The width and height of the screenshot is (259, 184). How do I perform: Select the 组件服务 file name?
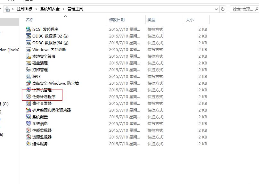pyautogui.click(x=40, y=144)
